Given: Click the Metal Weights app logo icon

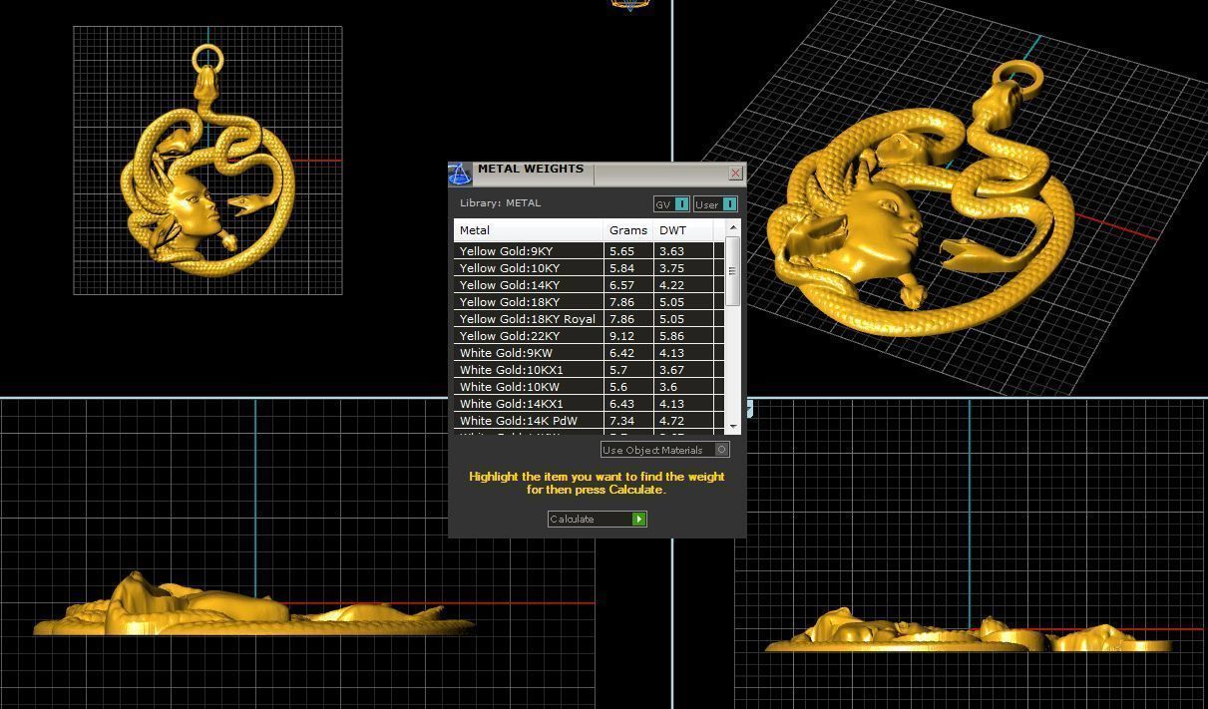Looking at the screenshot, I should tap(460, 175).
